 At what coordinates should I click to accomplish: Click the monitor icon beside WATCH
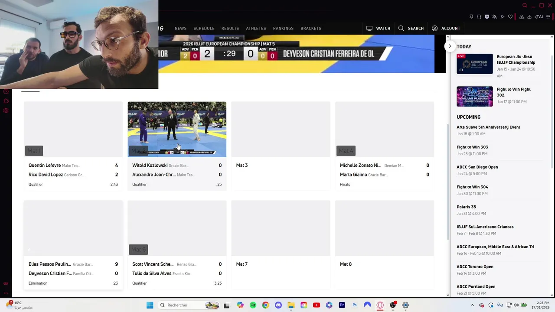tap(369, 28)
